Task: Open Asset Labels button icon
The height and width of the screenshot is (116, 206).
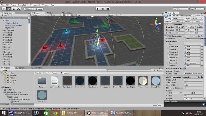Action: 203,104
